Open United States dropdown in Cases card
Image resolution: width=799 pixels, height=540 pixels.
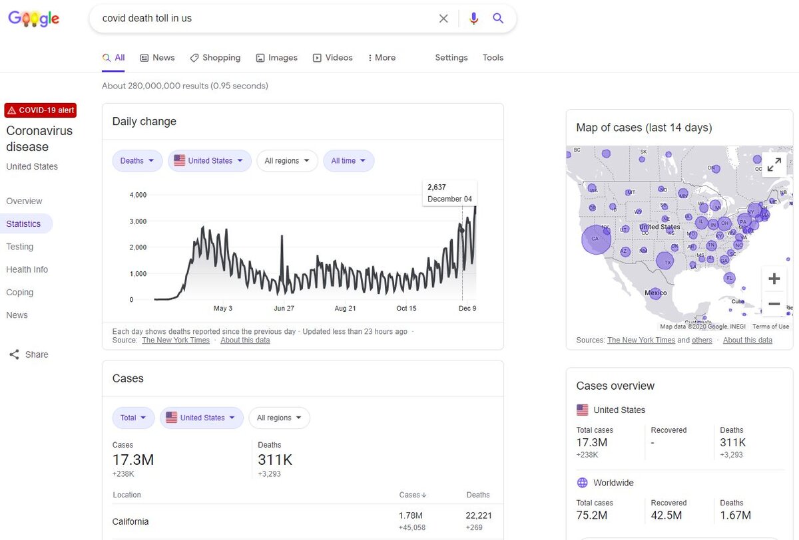(202, 418)
